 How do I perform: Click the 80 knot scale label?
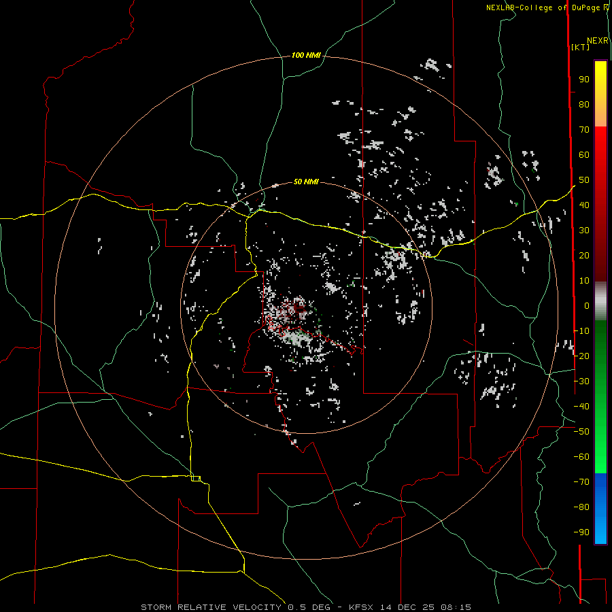tap(584, 105)
